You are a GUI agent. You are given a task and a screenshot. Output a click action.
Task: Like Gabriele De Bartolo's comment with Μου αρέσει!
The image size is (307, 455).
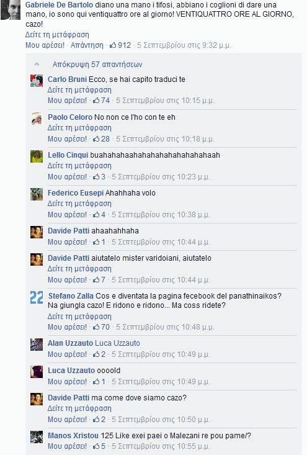tap(45, 45)
